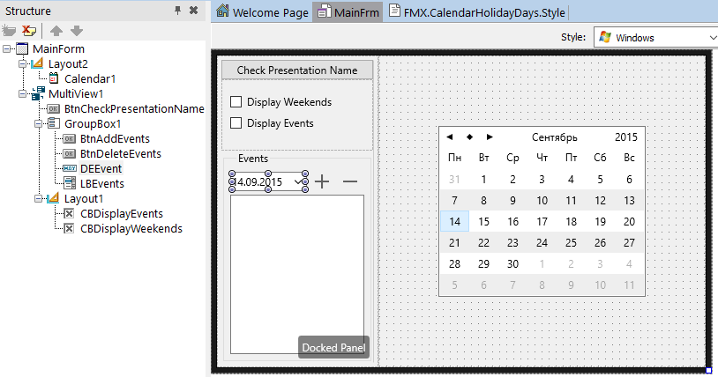Switch to the Welcome Page tab
The image size is (718, 377).
[x=262, y=12]
